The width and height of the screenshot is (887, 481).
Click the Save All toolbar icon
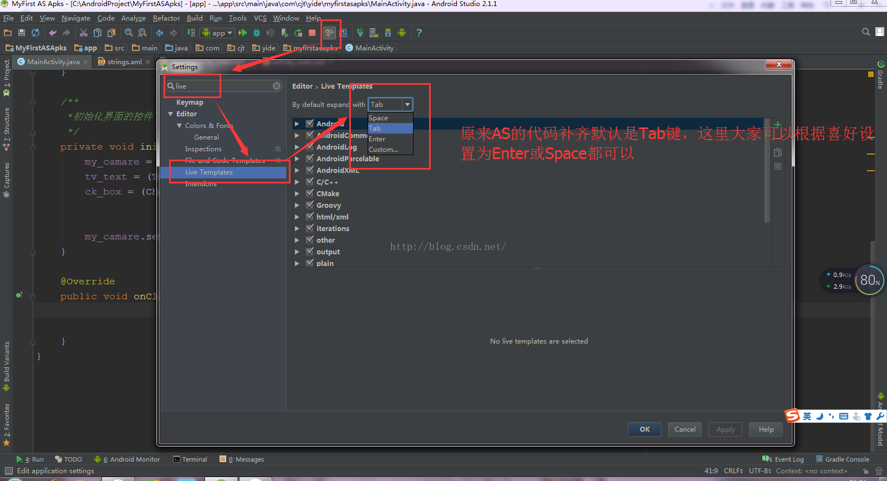point(22,33)
